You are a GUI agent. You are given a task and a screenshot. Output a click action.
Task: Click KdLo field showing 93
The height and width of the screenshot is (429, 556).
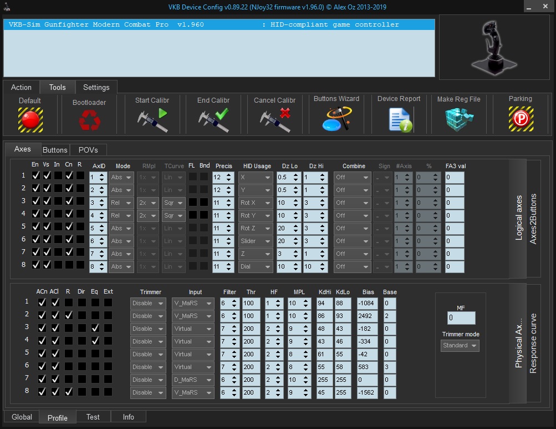click(343, 316)
